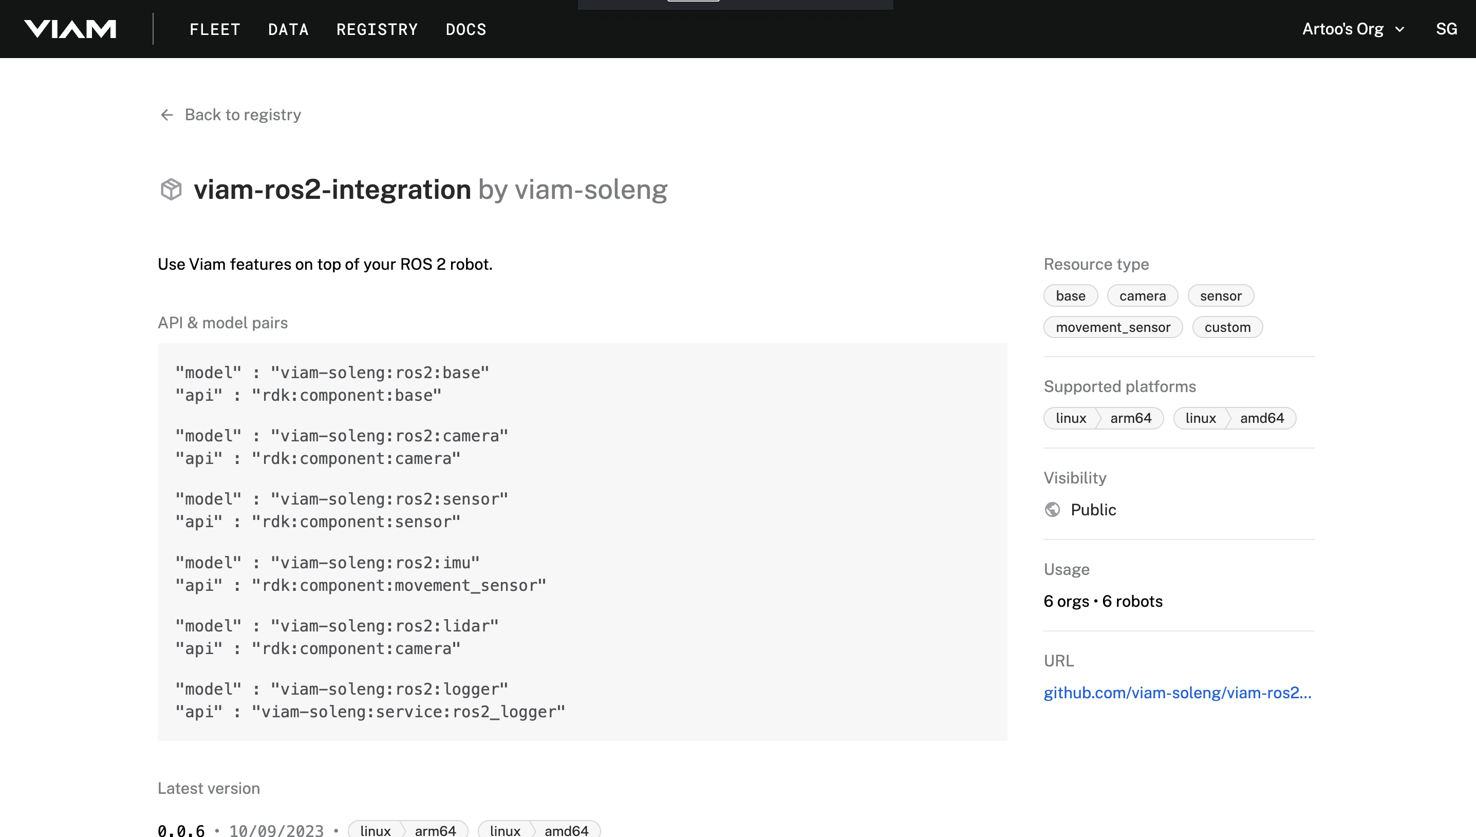Click the viam-ros2-integration title

pos(332,190)
